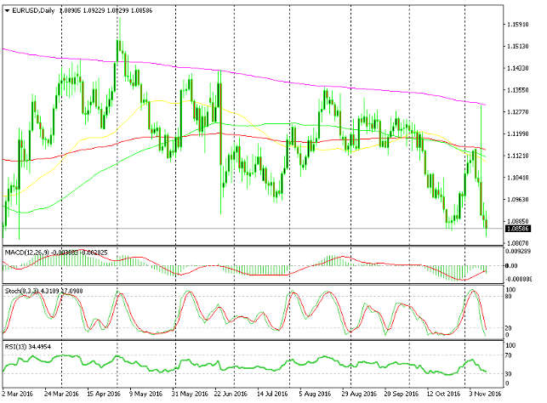The height and width of the screenshot is (403, 547).
Task: Click the 12 Oct 2016 date label
Action: 444,394
